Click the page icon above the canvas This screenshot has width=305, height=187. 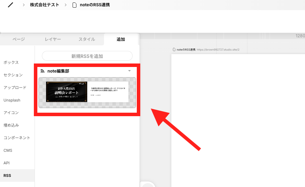pos(174,50)
